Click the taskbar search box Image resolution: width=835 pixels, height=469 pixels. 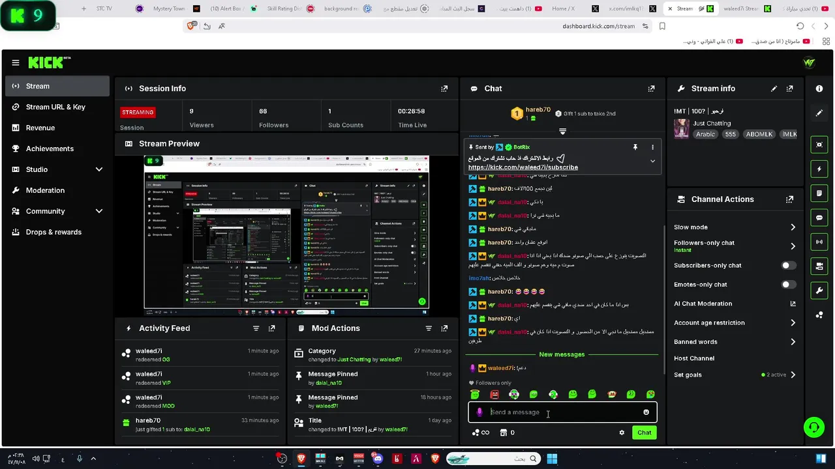tap(494, 459)
